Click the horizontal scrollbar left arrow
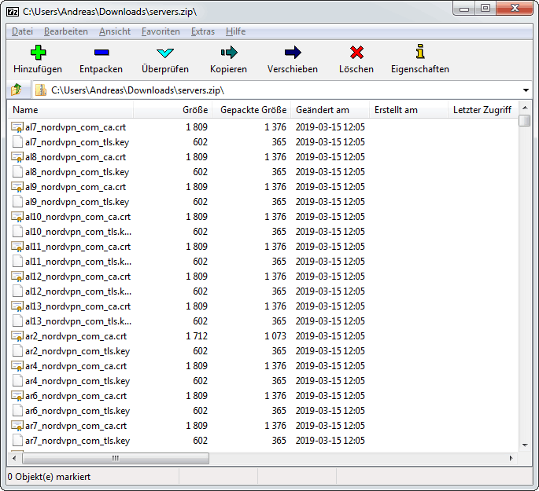This screenshot has height=491, width=539. point(14,459)
